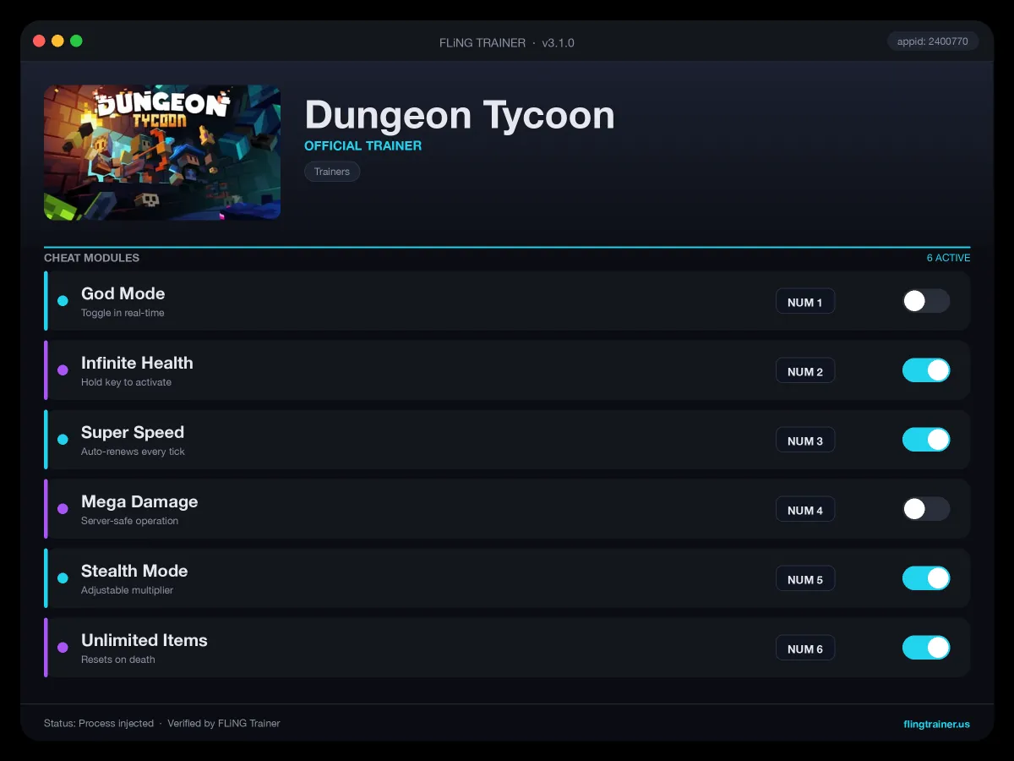Click the 'Toggle in real-time' description
This screenshot has width=1014, height=761.
[123, 313]
